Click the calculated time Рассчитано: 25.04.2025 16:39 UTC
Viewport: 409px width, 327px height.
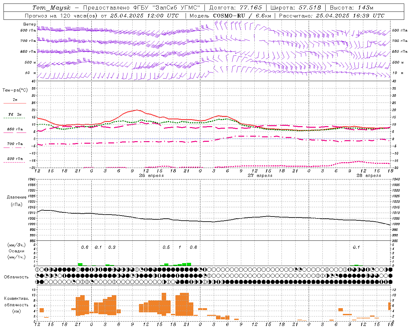tap(332, 16)
